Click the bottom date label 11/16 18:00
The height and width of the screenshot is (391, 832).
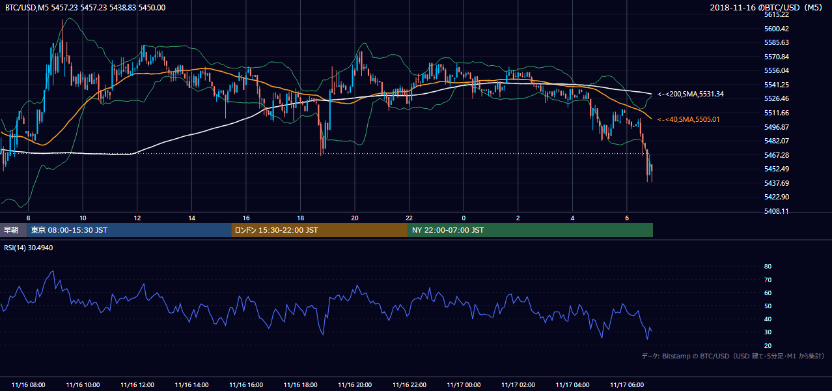[301, 385]
